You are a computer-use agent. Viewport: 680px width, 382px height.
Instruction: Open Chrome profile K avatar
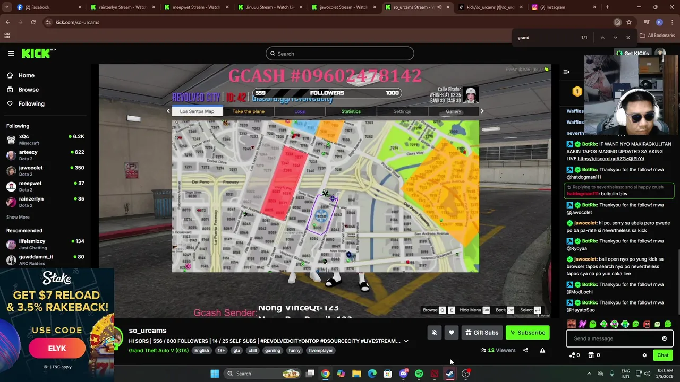[659, 22]
